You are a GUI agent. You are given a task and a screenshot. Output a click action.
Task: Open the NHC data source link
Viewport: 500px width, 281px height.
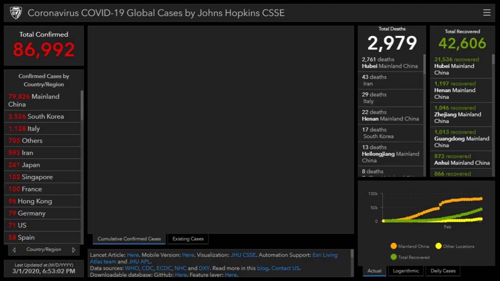pos(180,268)
